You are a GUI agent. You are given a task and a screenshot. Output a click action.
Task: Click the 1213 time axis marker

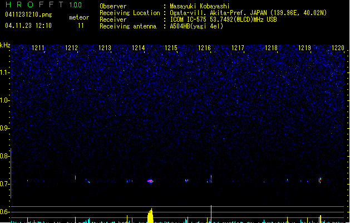[105, 48]
